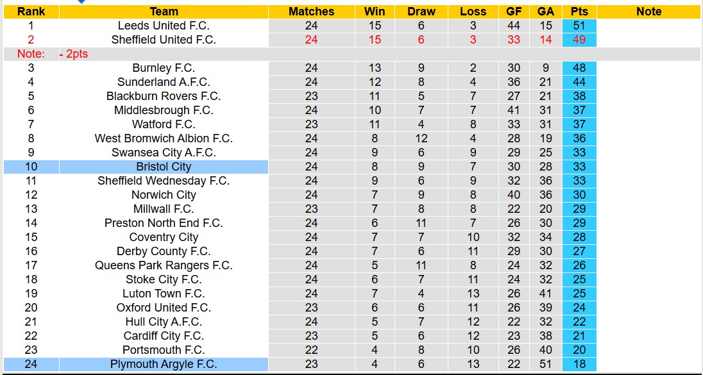Screen dimensions: 703x375
Task: Click the blue 51 points cell
Action: (579, 26)
